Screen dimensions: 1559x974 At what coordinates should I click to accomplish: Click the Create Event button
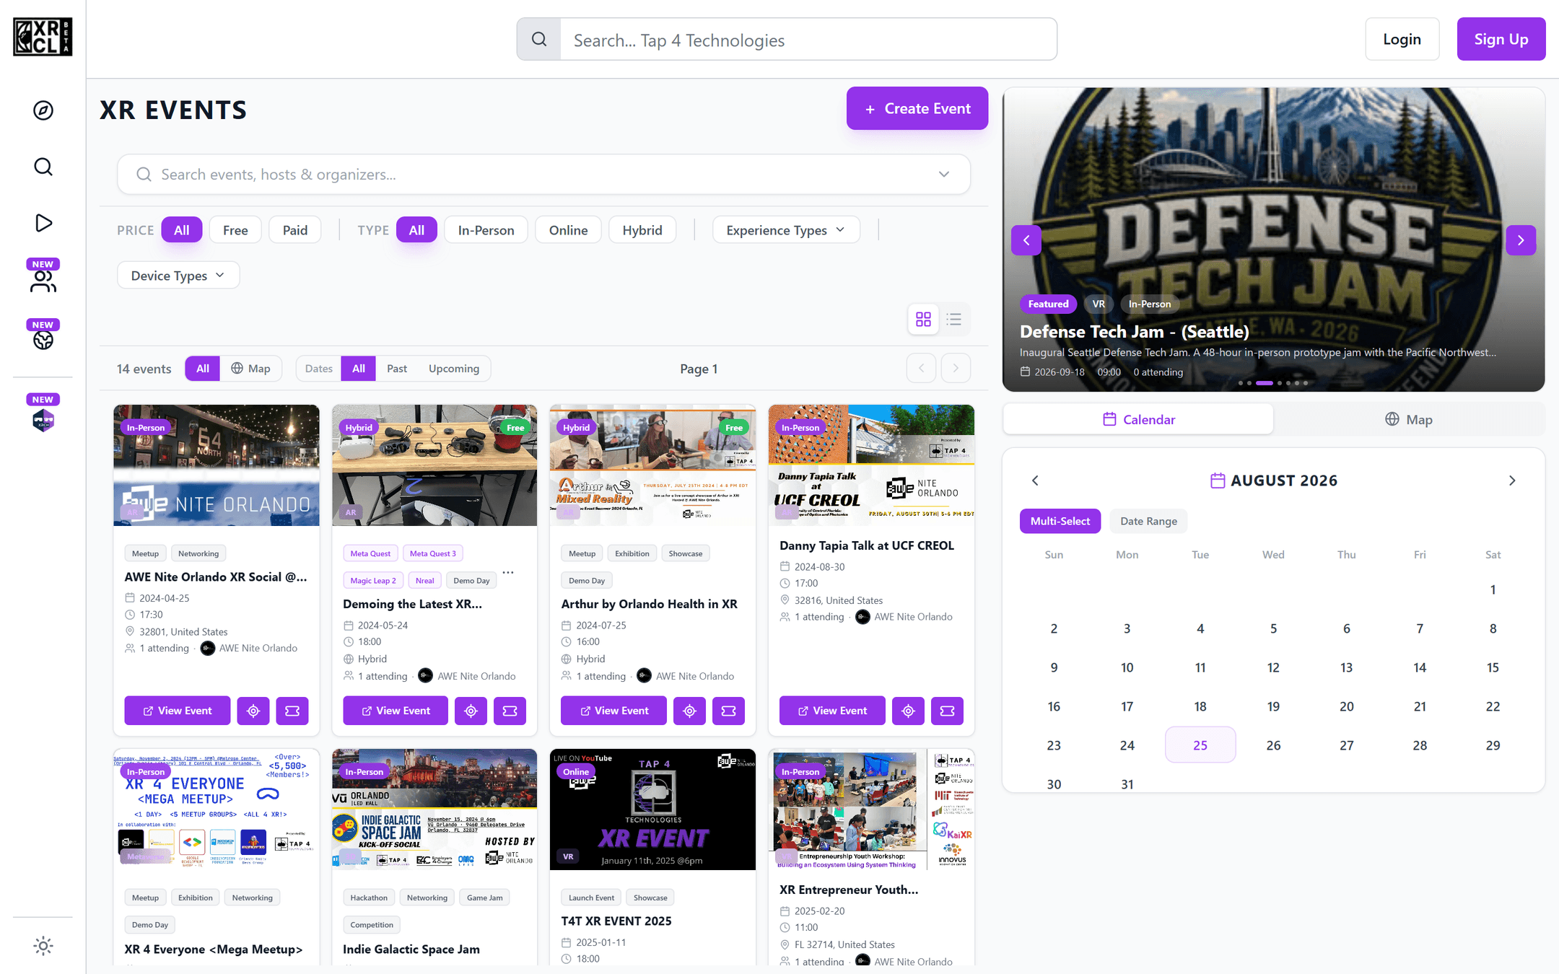(917, 108)
